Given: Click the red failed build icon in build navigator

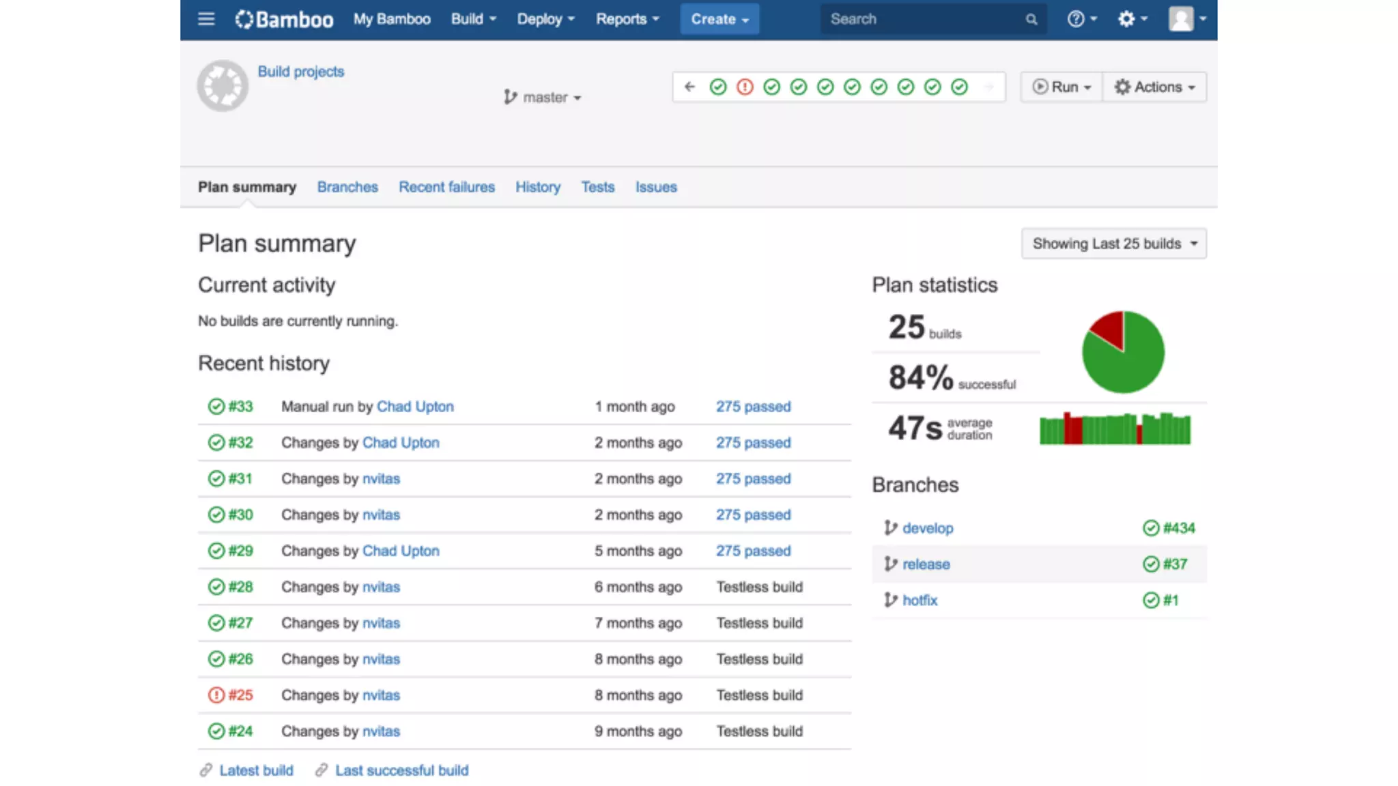Looking at the screenshot, I should 745,87.
